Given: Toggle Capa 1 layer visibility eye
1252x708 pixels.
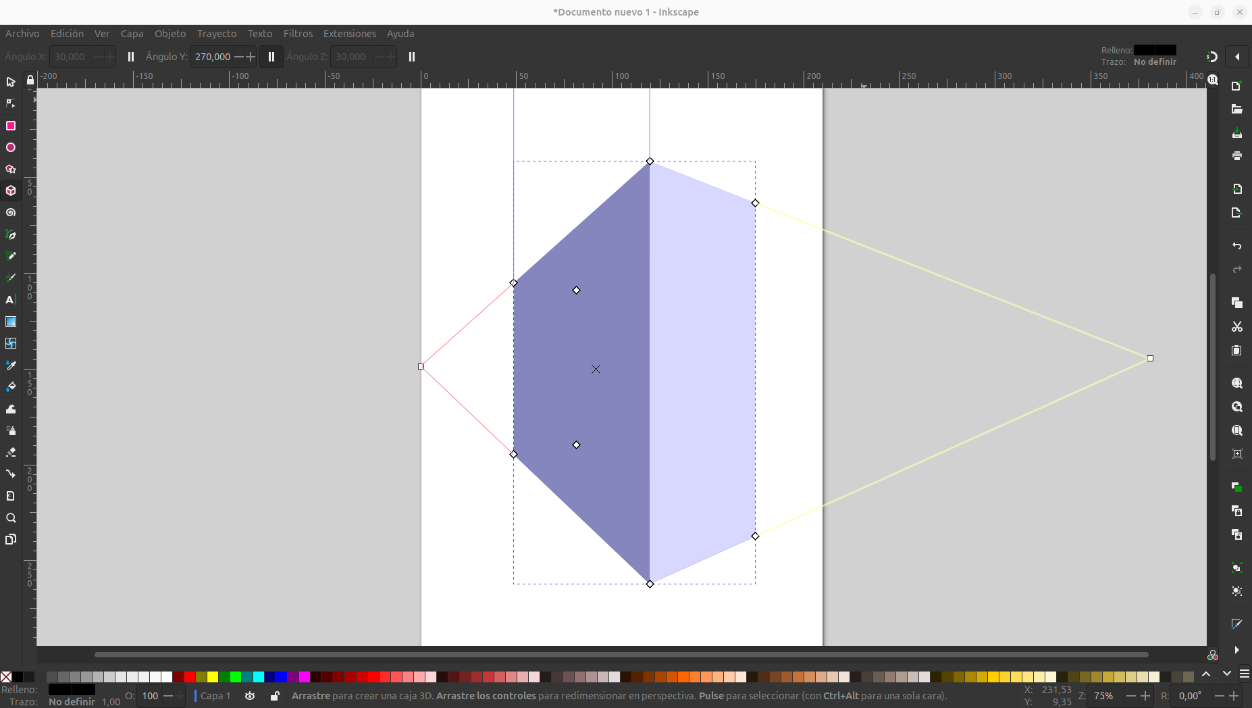Looking at the screenshot, I should (x=250, y=696).
